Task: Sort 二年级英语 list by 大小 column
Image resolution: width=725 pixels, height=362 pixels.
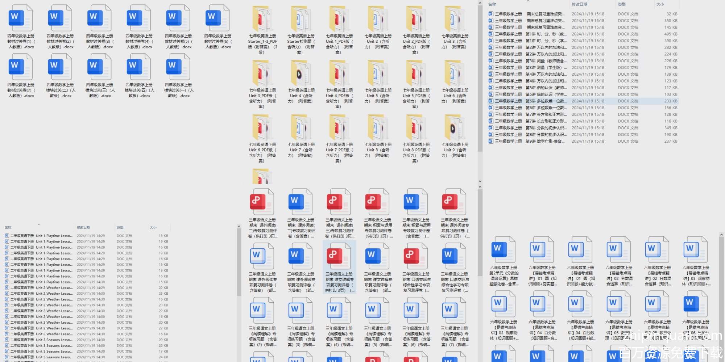Action: [153, 228]
